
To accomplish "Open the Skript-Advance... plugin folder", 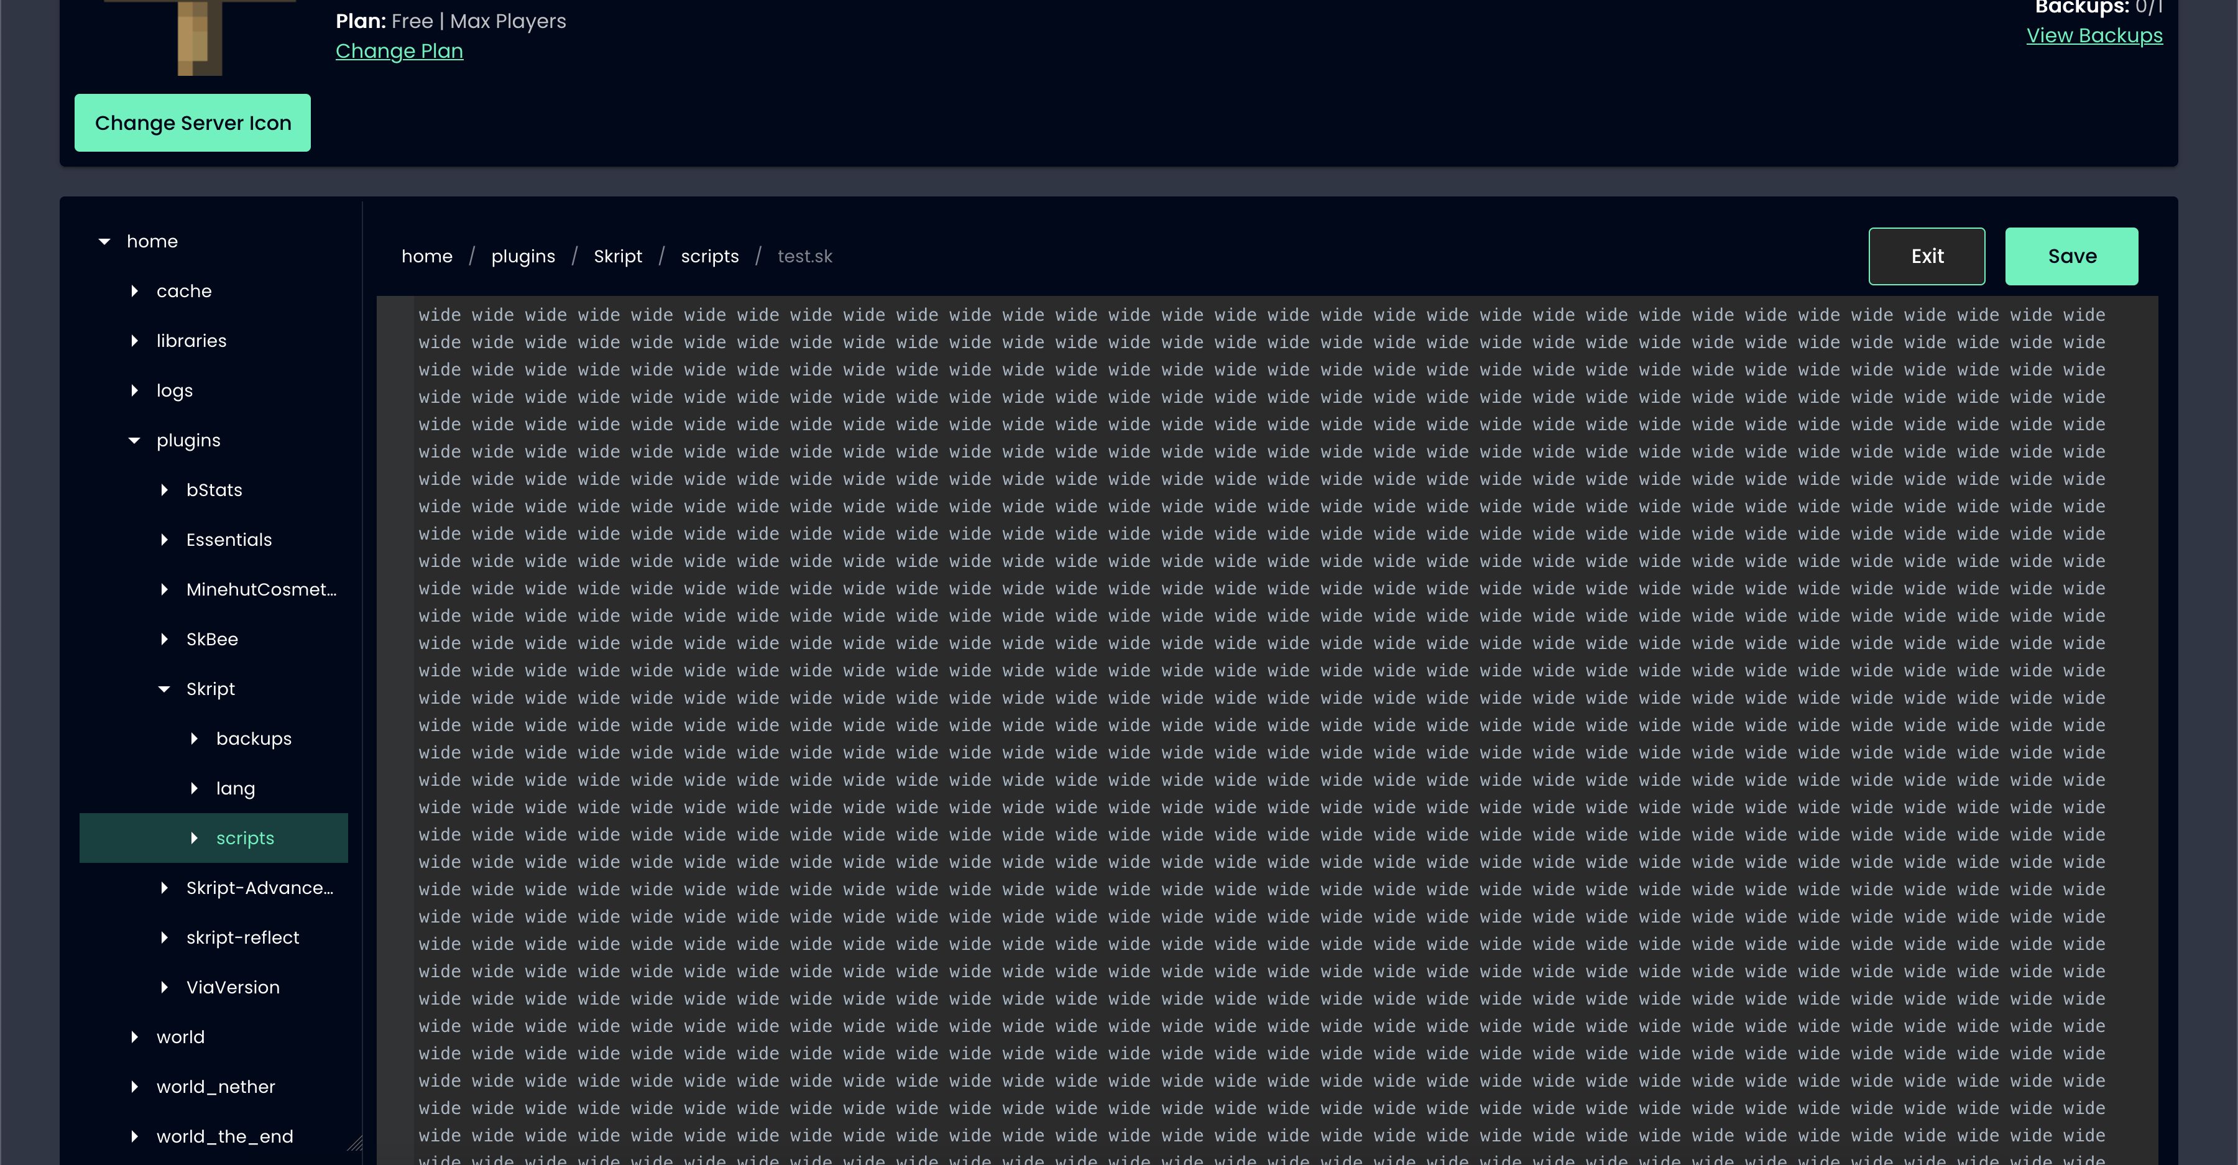I will point(260,886).
